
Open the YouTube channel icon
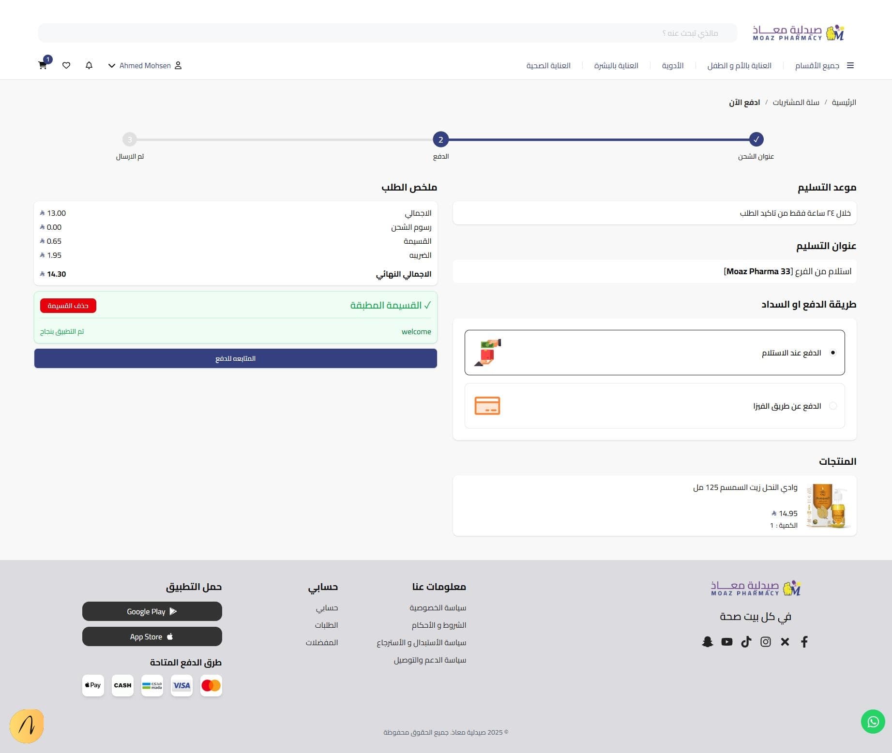pos(726,642)
